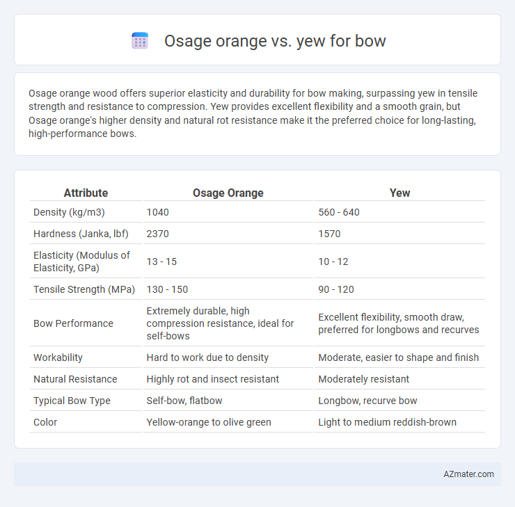Click the table grid icon beside the title
This screenshot has height=507, width=515.
pyautogui.click(x=140, y=41)
